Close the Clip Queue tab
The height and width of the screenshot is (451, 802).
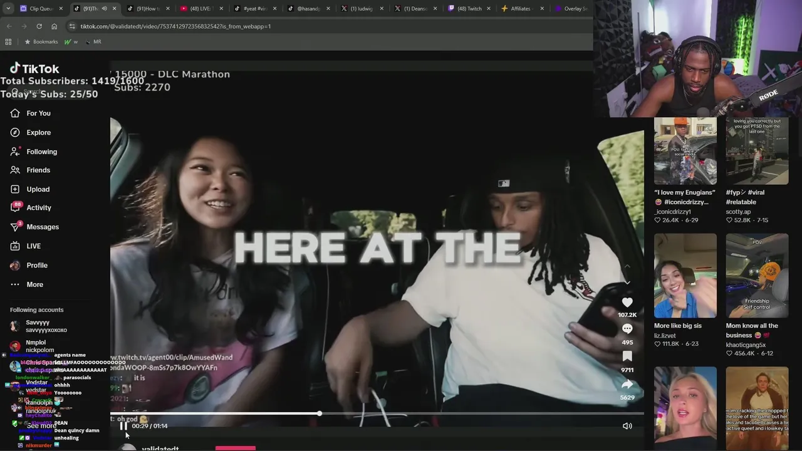[x=61, y=9]
